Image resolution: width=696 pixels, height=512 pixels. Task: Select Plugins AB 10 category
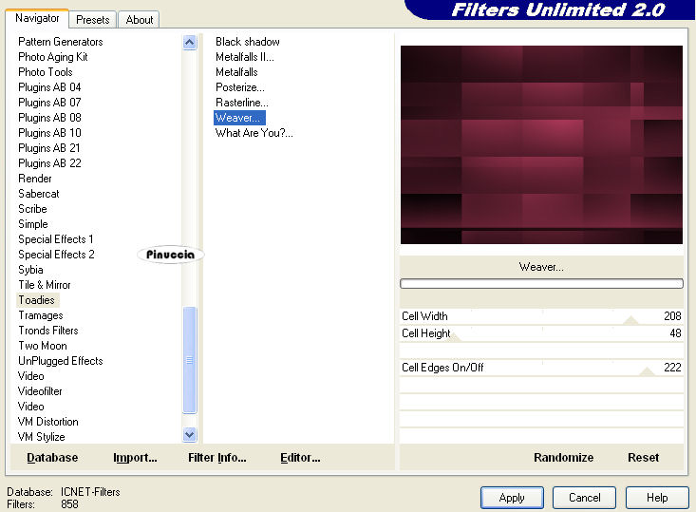pos(49,133)
